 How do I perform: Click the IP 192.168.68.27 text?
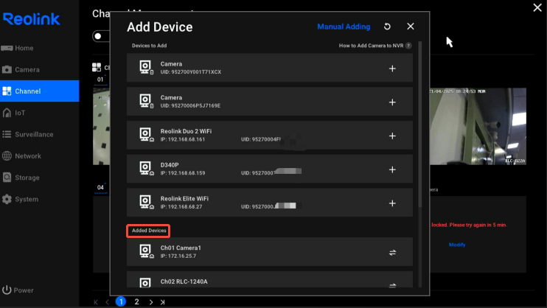pos(181,207)
